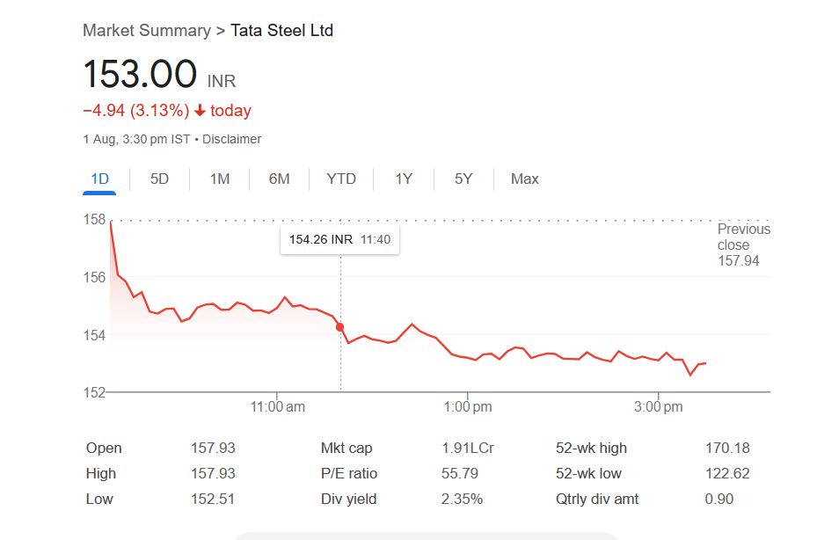817x540 pixels.
Task: Open the Market Summary breadcrumb link
Action: click(146, 31)
